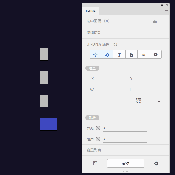The width and height of the screenshot is (175, 175).
Task: Select the third gray rectangle on canvas
Action: 44,101
